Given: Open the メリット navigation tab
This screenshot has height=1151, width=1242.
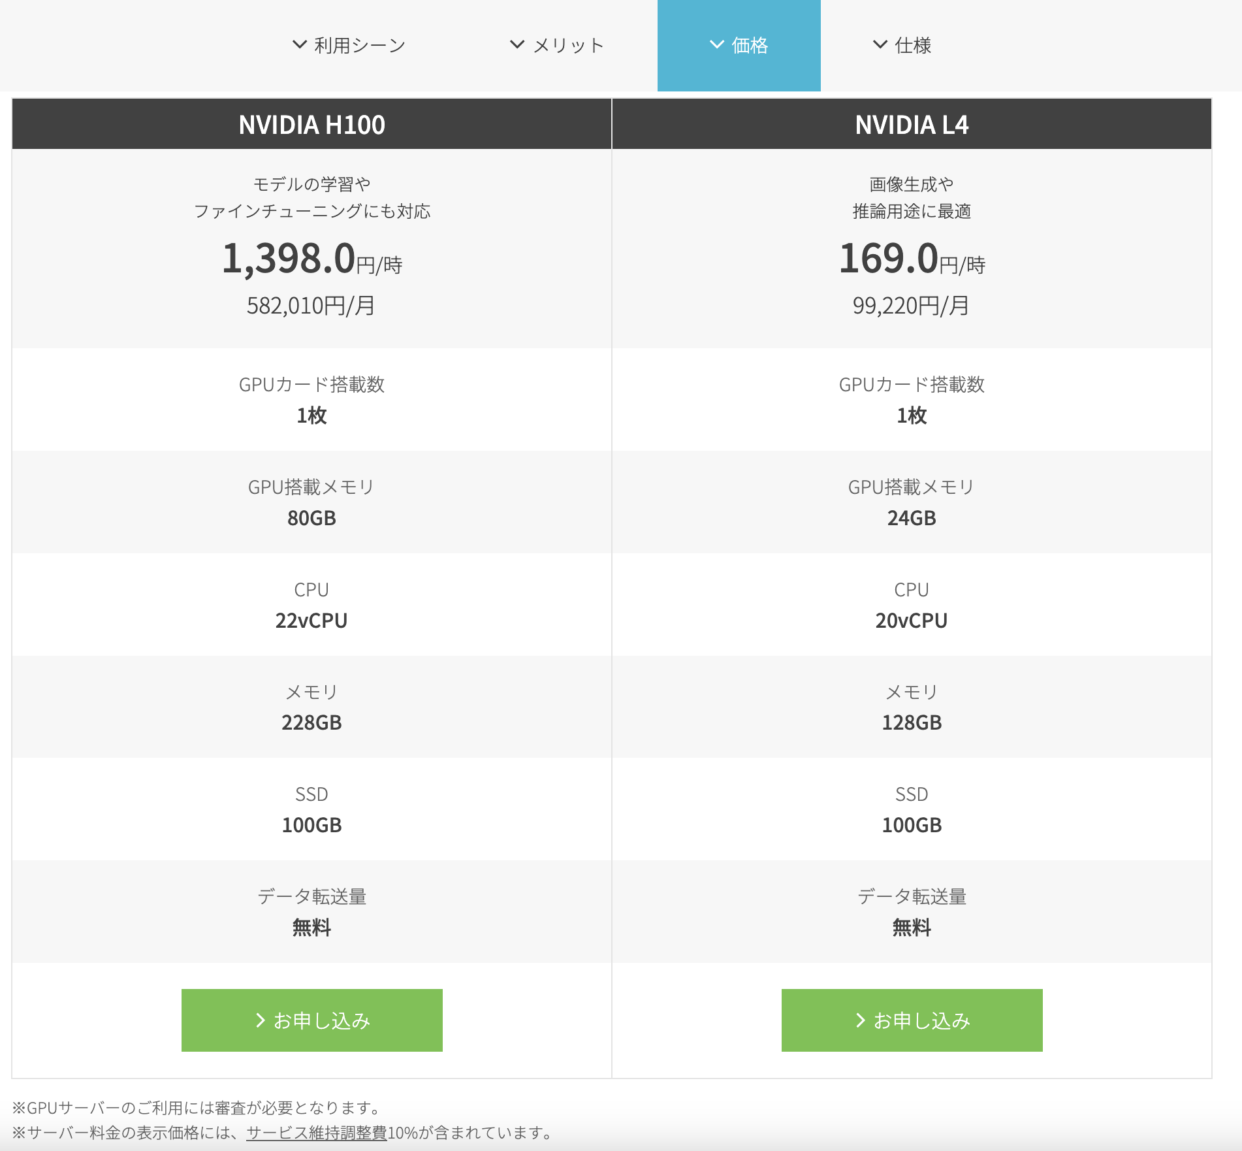Looking at the screenshot, I should click(556, 45).
